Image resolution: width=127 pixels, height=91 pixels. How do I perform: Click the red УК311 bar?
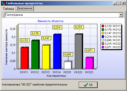point(24,58)
